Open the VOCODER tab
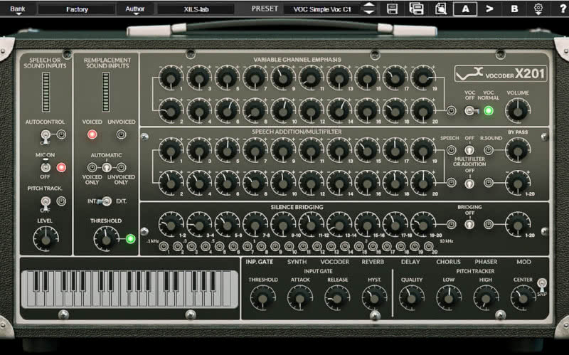Viewport: 569px width, 355px height. (334, 262)
